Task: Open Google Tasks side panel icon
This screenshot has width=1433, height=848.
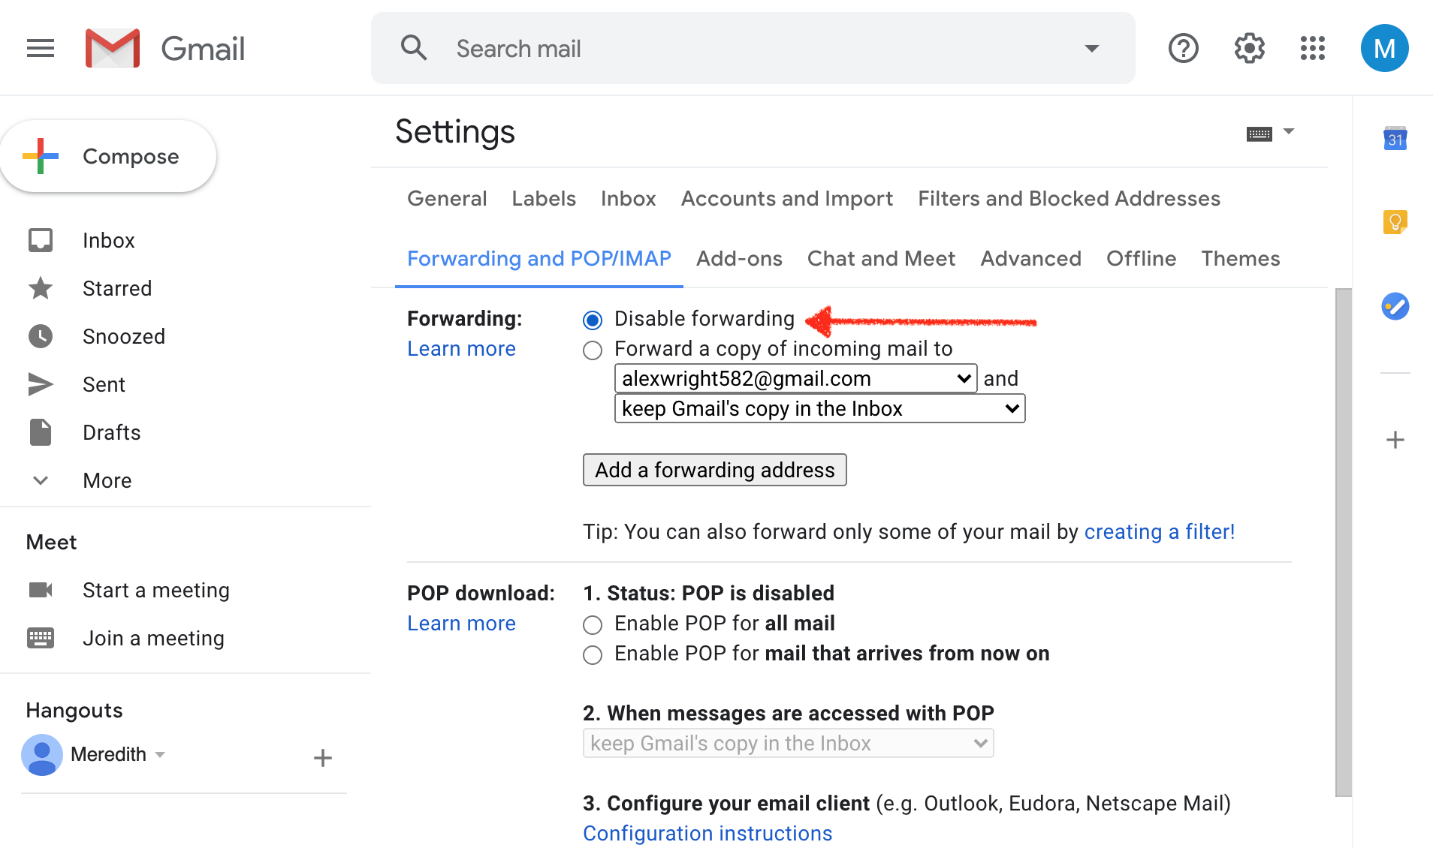Action: pyautogui.click(x=1395, y=306)
